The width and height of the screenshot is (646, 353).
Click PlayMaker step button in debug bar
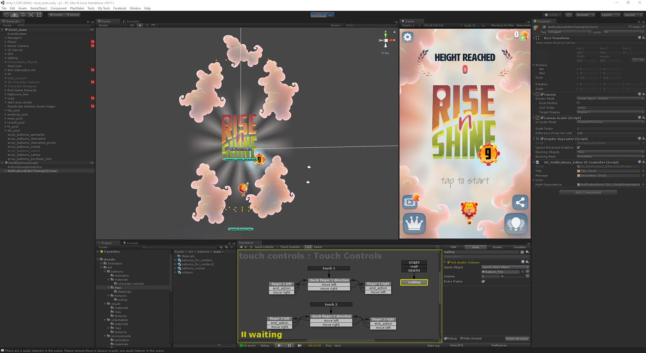tap(299, 345)
